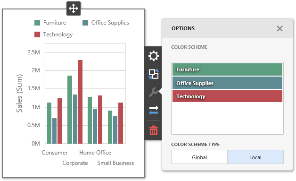Delete the chart using the red trash icon

[x=154, y=130]
